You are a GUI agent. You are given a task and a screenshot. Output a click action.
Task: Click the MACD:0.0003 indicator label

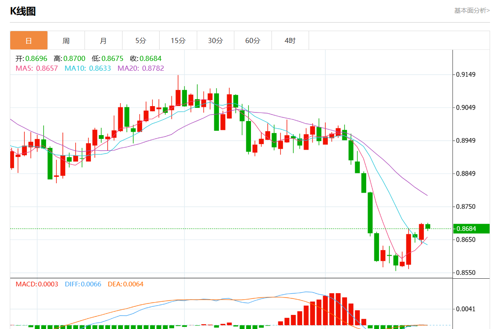point(37,284)
